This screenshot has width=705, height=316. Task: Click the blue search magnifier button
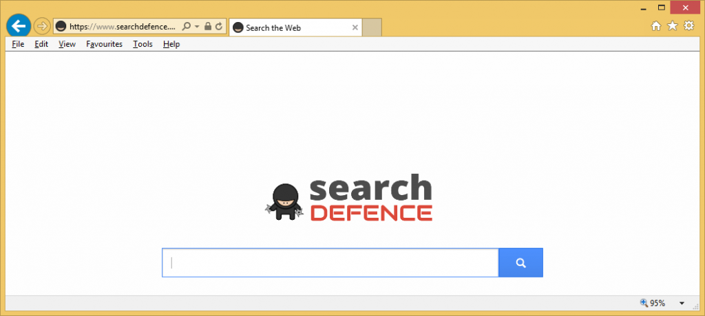(520, 262)
